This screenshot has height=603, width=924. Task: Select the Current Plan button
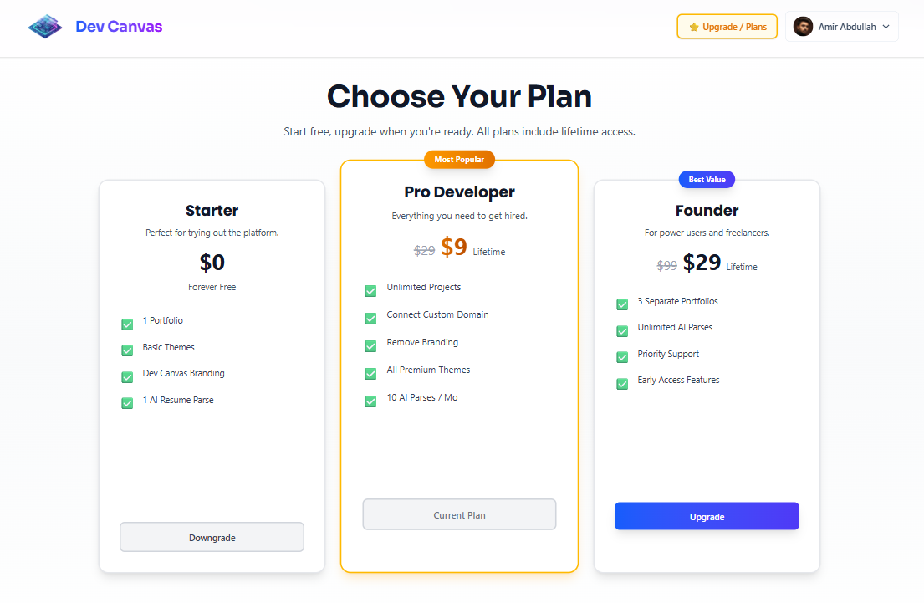(x=459, y=514)
